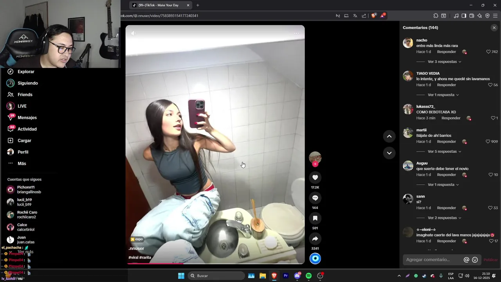Like nacho's comment
Viewport: 501px width, 282px height.
point(488,52)
